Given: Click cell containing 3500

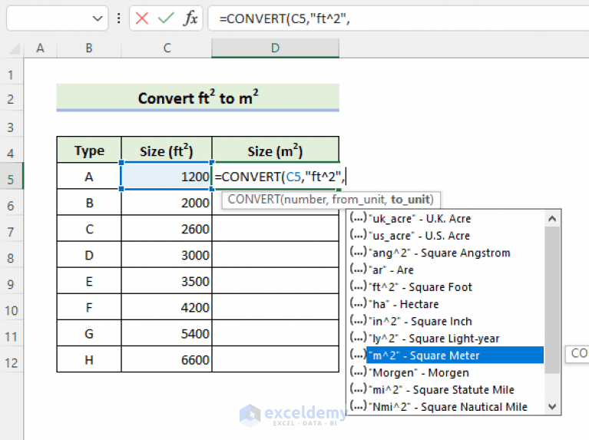Looking at the screenshot, I should (x=167, y=282).
